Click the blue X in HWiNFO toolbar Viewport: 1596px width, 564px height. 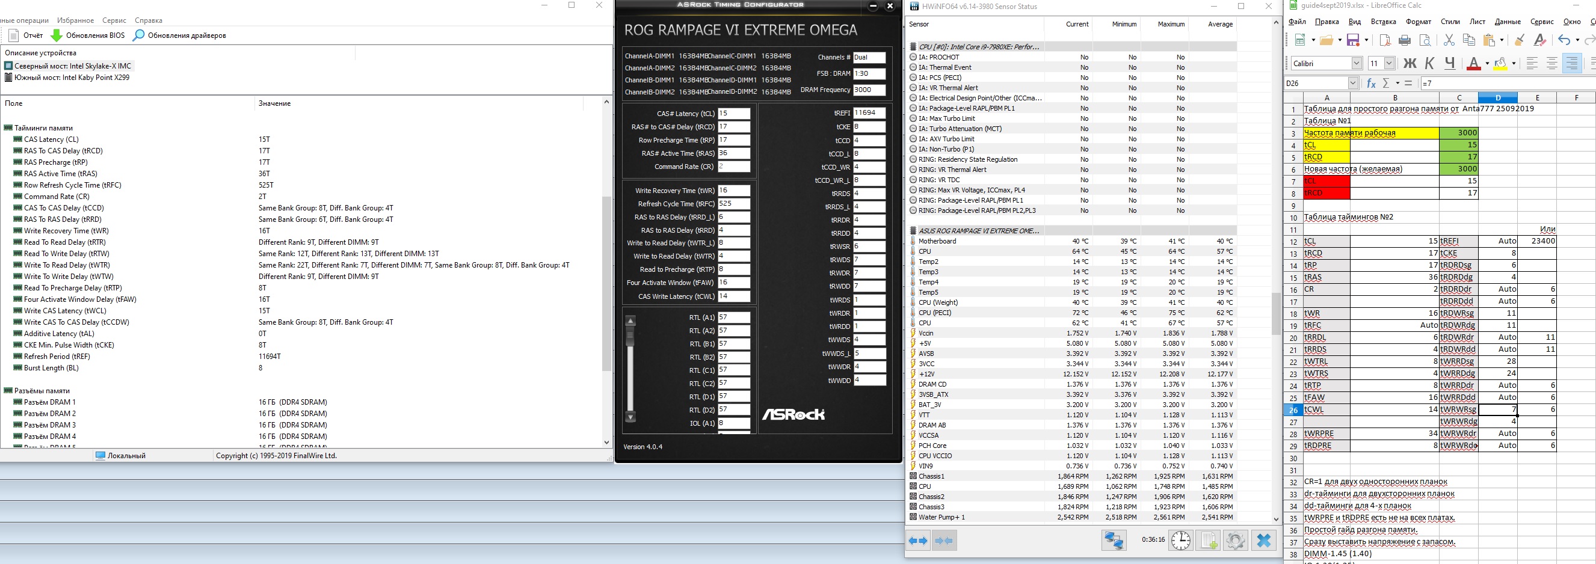tap(1264, 541)
